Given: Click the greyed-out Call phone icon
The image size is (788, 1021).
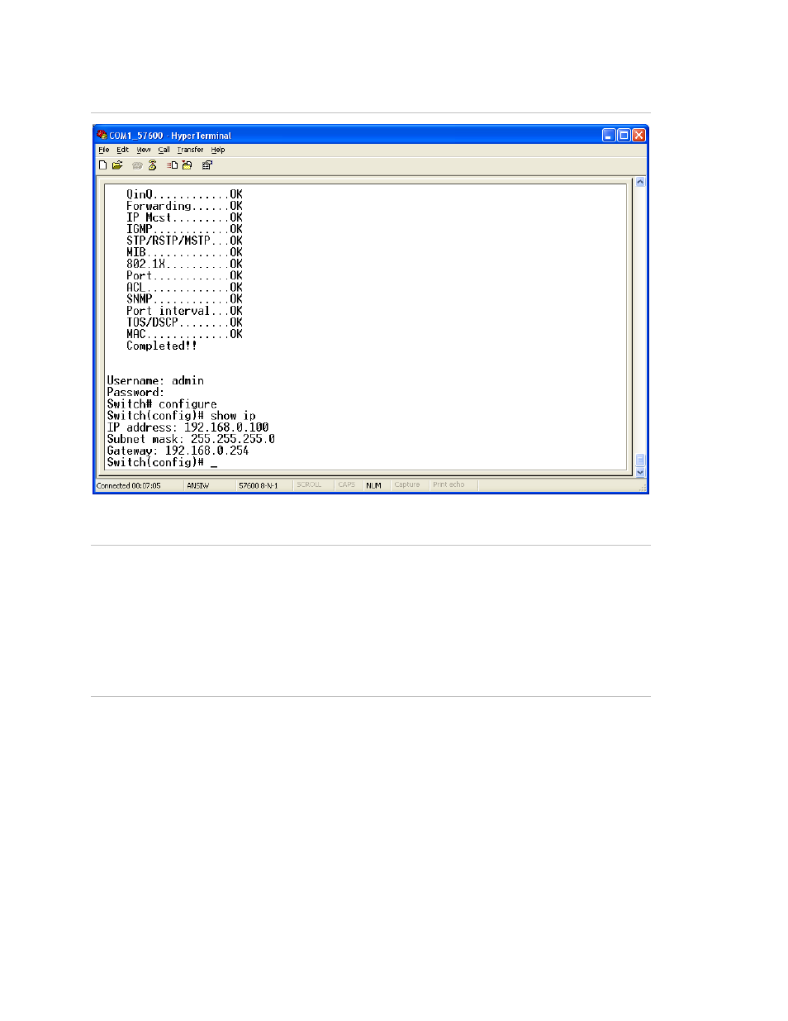Looking at the screenshot, I should coord(137,165).
